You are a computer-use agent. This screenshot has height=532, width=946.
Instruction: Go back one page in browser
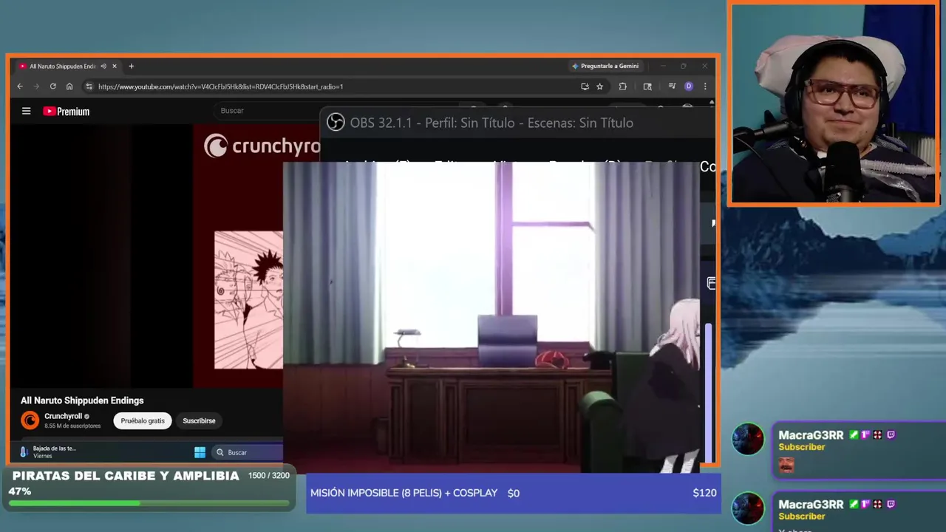point(20,86)
